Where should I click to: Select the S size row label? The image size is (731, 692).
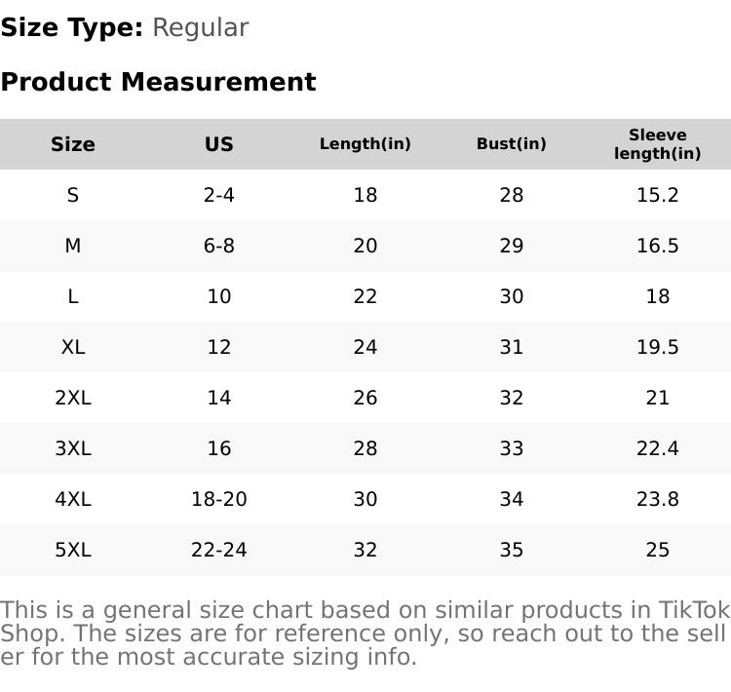click(73, 195)
